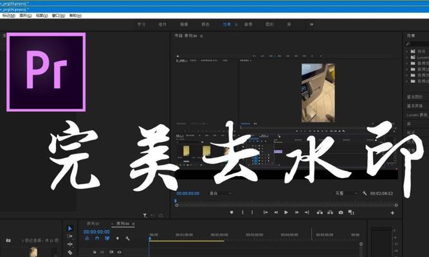Open timeline display settings wrench
Viewport: 429px width, 257px height.
tap(127, 238)
